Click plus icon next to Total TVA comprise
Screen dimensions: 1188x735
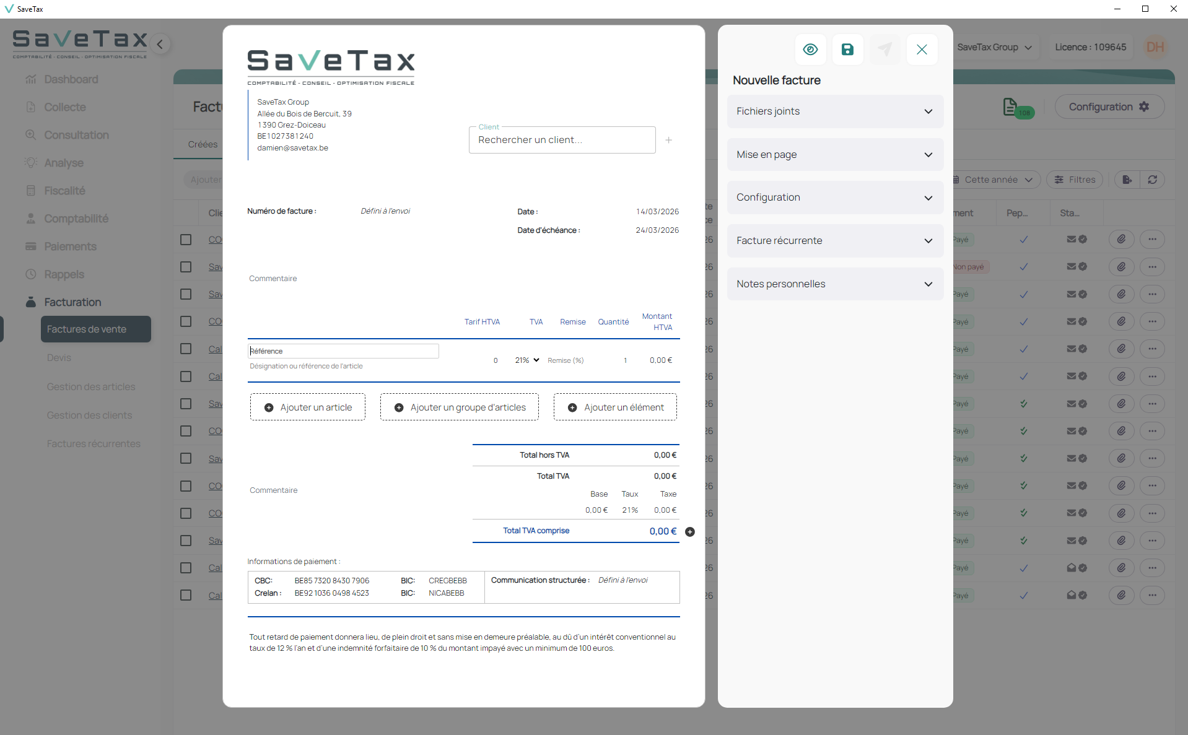pyautogui.click(x=690, y=532)
